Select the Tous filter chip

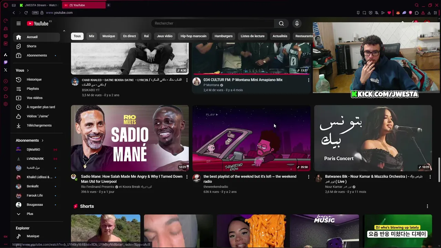(x=77, y=36)
